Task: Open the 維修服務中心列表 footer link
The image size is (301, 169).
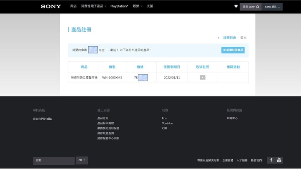Action: pyautogui.click(x=108, y=138)
